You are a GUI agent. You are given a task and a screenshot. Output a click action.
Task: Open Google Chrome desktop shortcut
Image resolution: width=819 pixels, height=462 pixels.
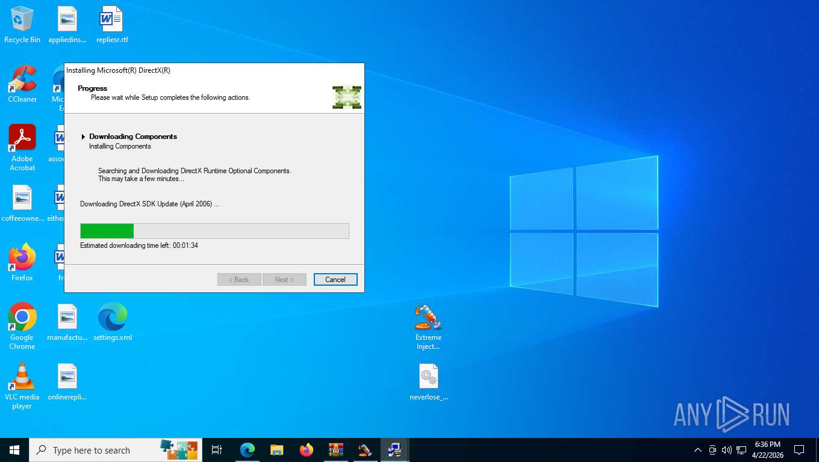[x=22, y=326]
